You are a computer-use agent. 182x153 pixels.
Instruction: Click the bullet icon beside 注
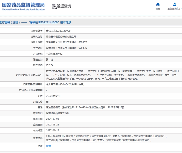39,146
